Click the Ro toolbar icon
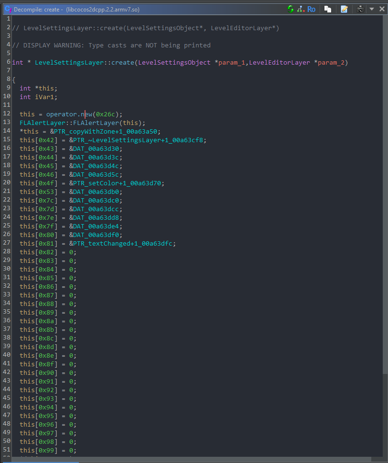The width and height of the screenshot is (388, 463). [x=311, y=9]
